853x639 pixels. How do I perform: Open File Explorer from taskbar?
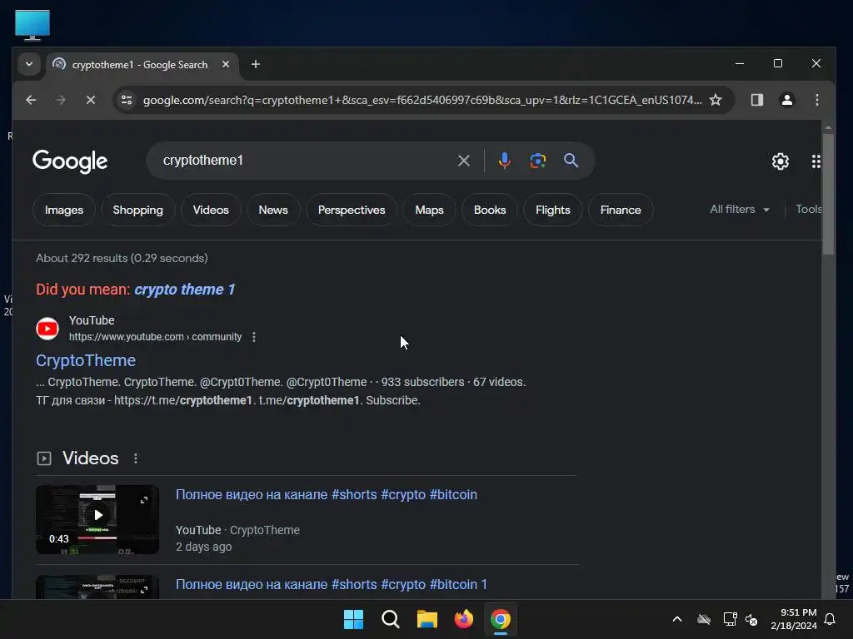pyautogui.click(x=427, y=619)
